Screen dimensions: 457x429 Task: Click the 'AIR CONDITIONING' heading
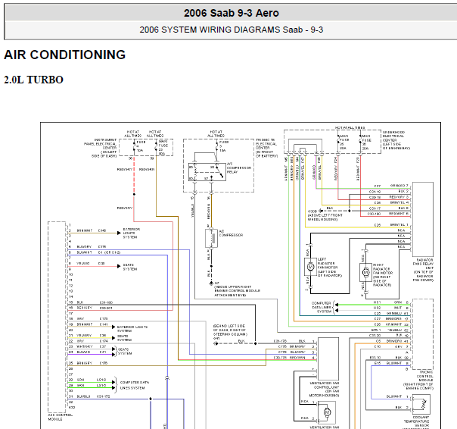(x=65, y=55)
